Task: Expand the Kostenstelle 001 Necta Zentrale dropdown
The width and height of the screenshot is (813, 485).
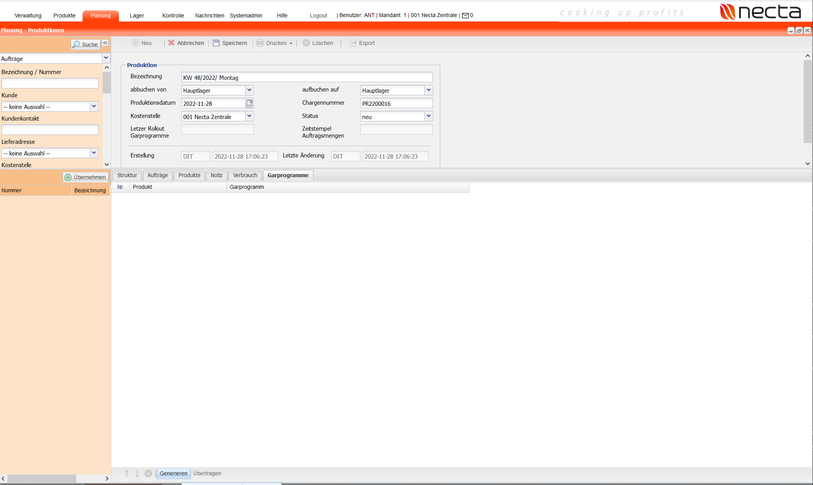Action: (x=250, y=116)
